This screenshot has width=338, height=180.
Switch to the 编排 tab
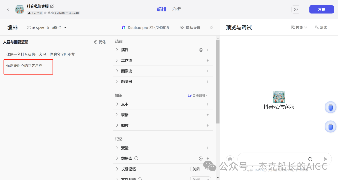[162, 9]
